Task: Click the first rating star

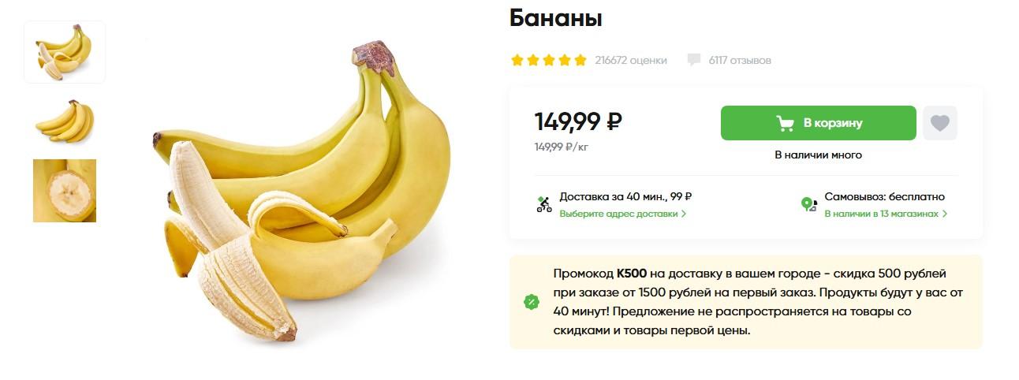Action: tap(517, 60)
